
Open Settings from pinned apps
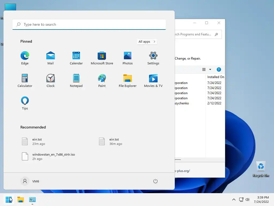click(153, 58)
